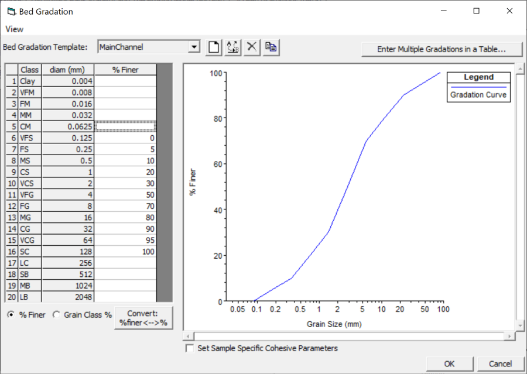
Task: Click the Bed Gradation window icon
Action: click(11, 11)
